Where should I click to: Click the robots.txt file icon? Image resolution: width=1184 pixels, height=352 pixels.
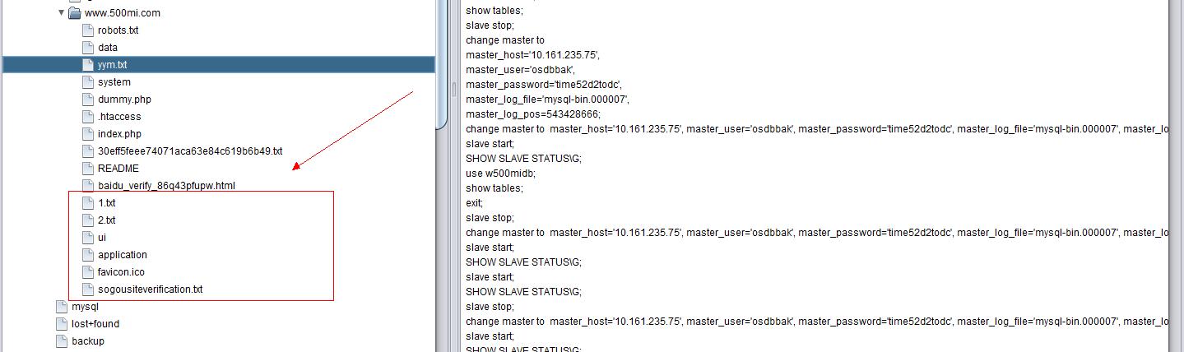point(88,30)
